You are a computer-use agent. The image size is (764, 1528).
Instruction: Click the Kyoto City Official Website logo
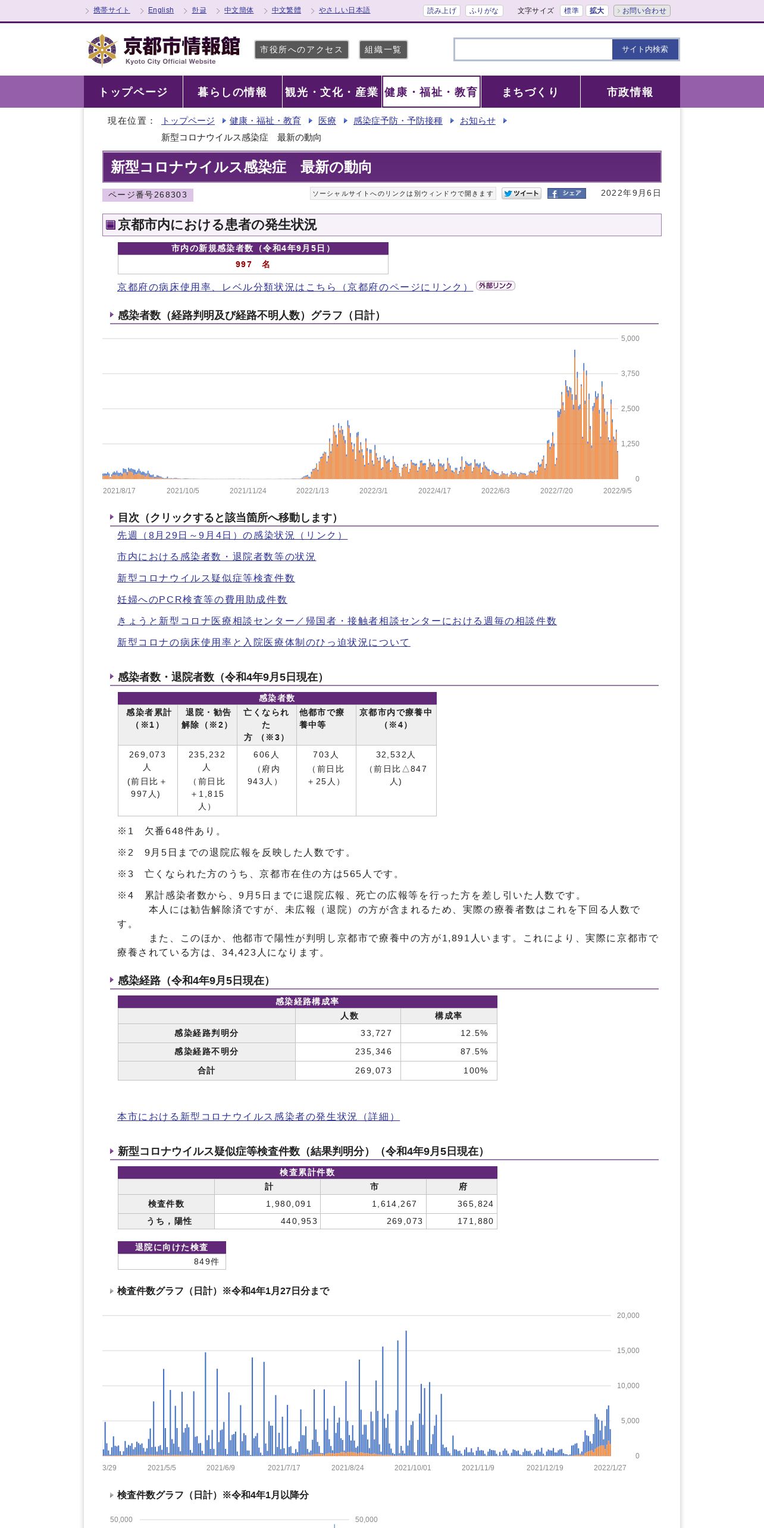coord(163,50)
